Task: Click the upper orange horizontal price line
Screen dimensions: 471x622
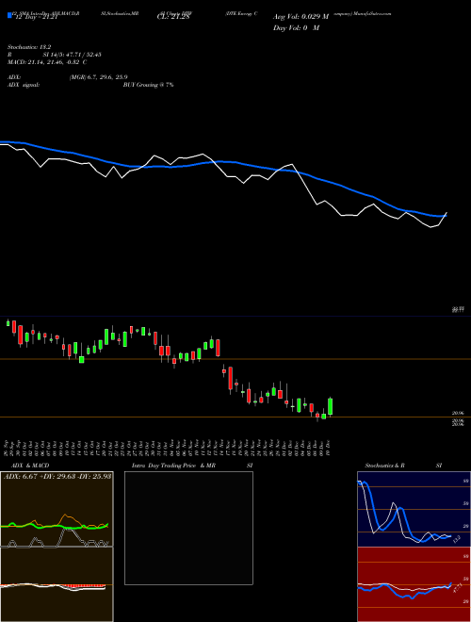Action: tap(235, 359)
